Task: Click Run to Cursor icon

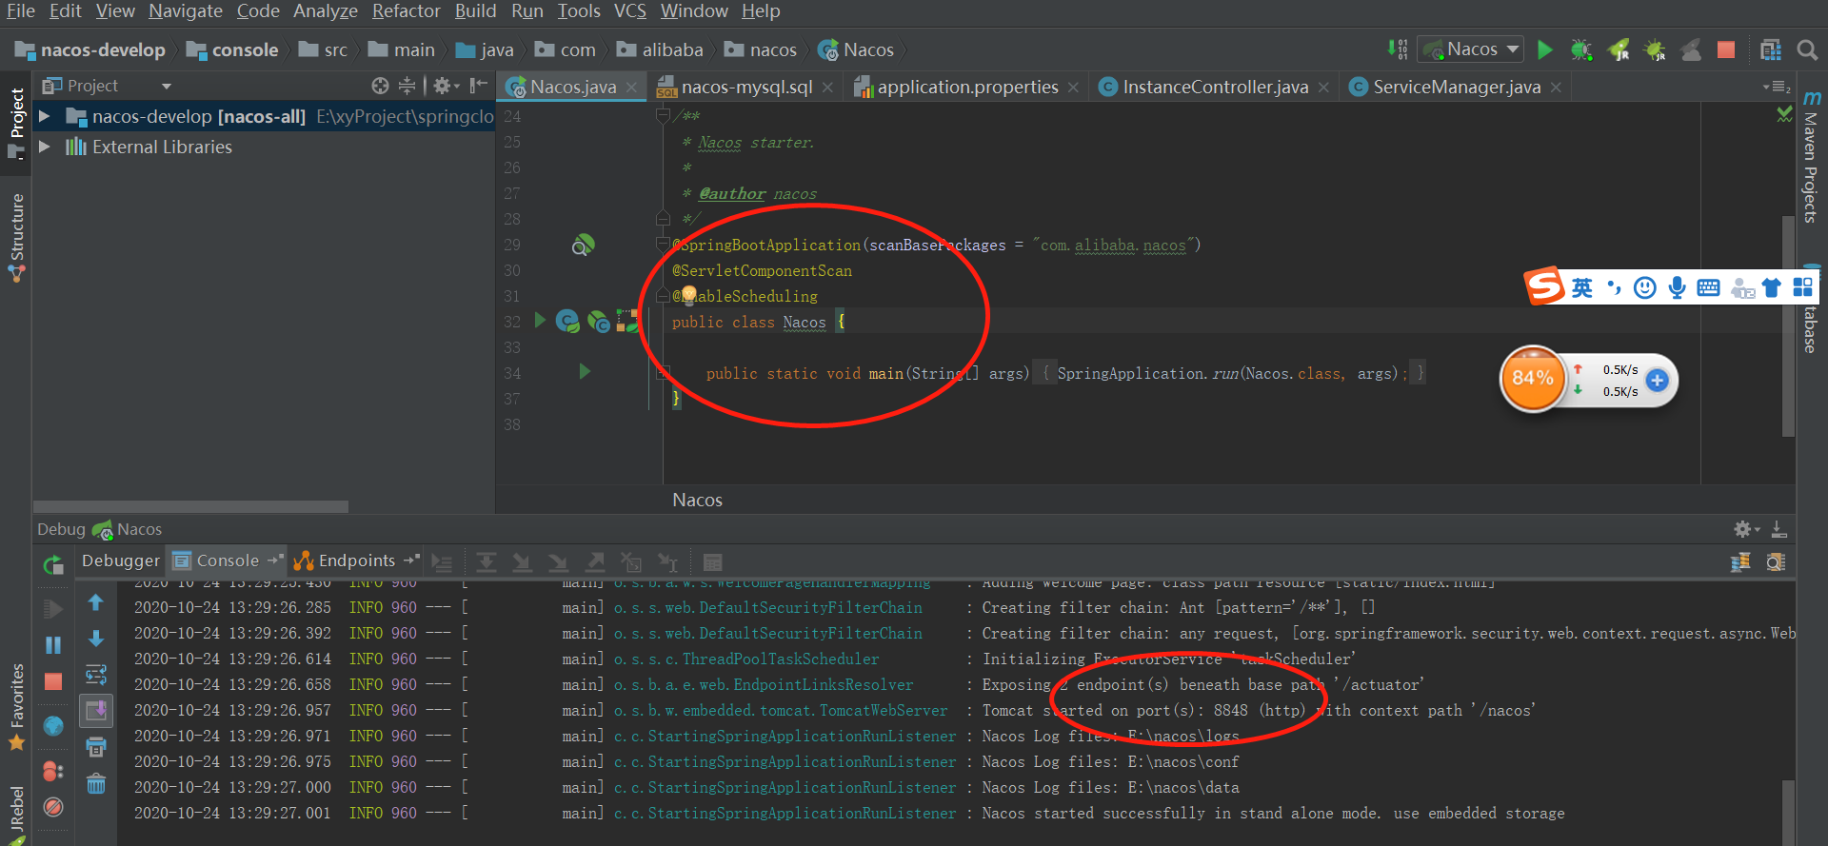Action: point(668,562)
